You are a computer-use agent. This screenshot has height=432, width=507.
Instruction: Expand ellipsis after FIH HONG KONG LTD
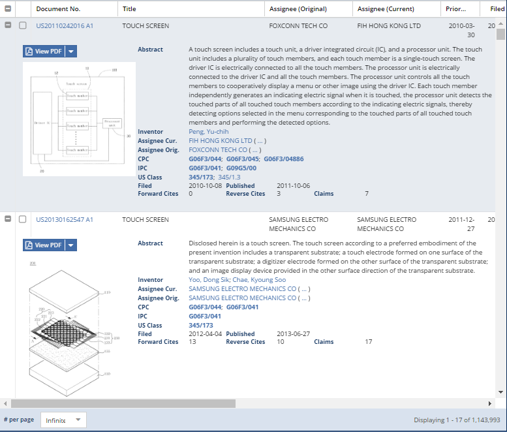(260, 141)
